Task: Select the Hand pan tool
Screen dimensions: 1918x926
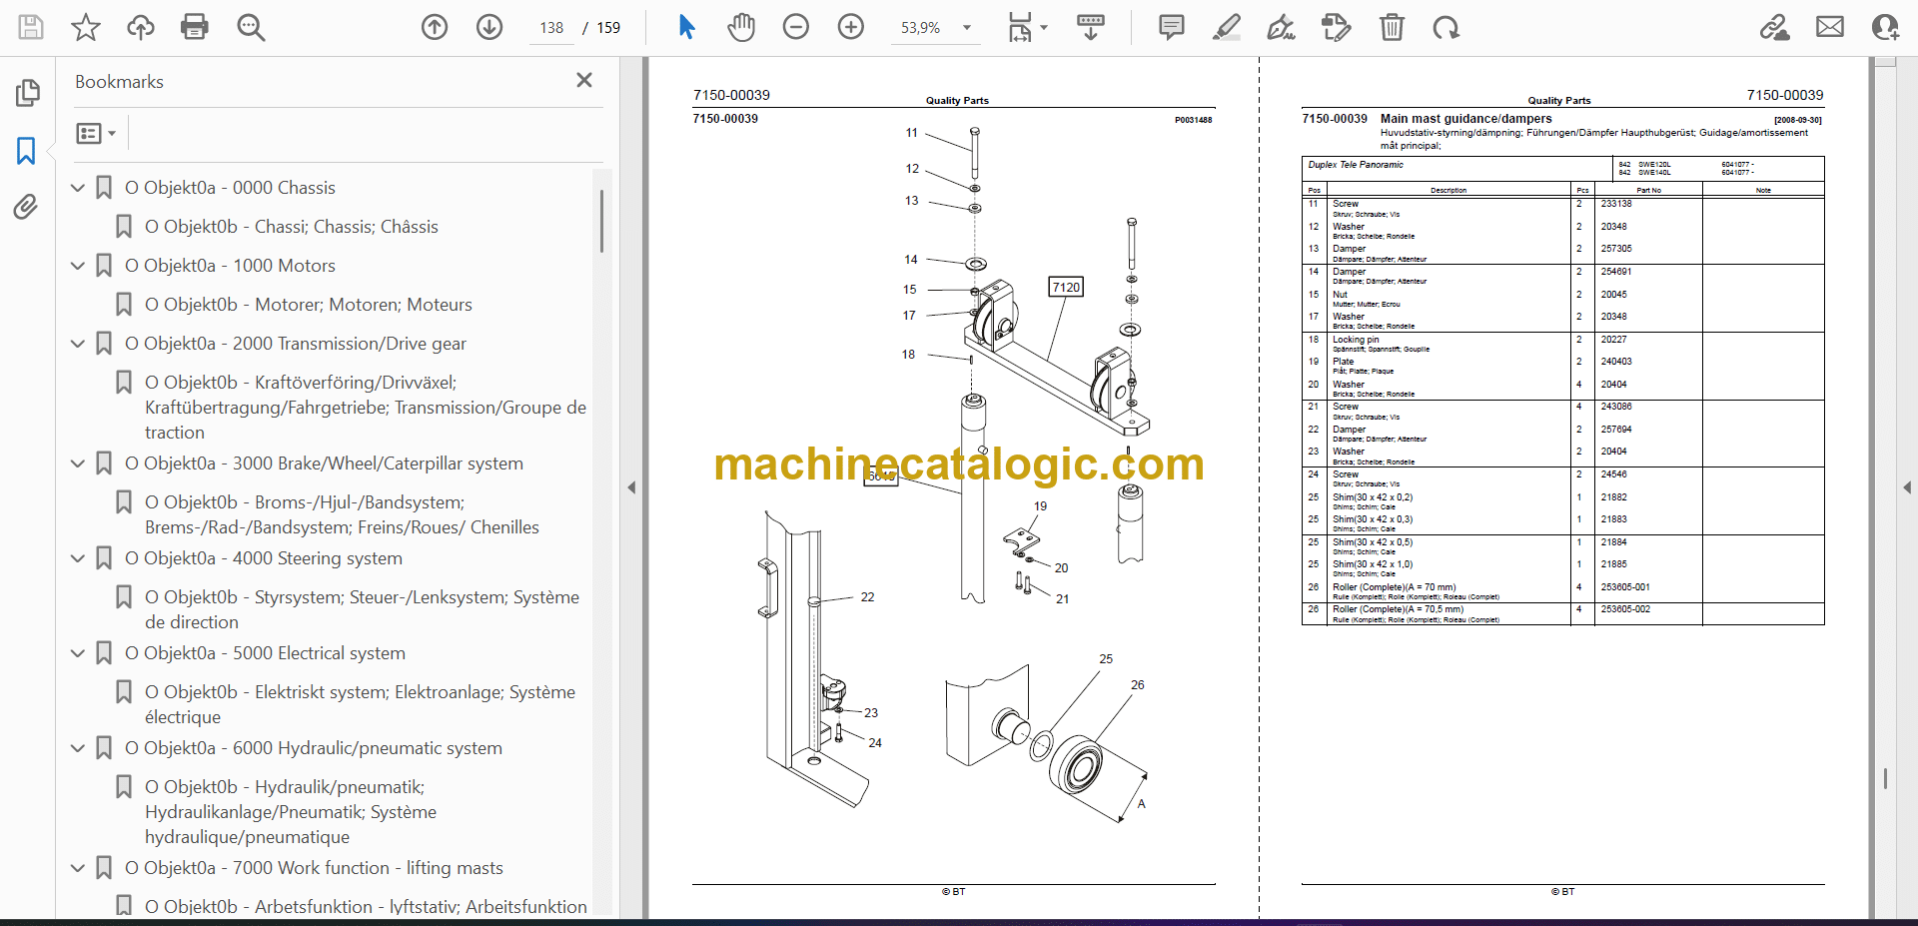Action: (x=740, y=27)
